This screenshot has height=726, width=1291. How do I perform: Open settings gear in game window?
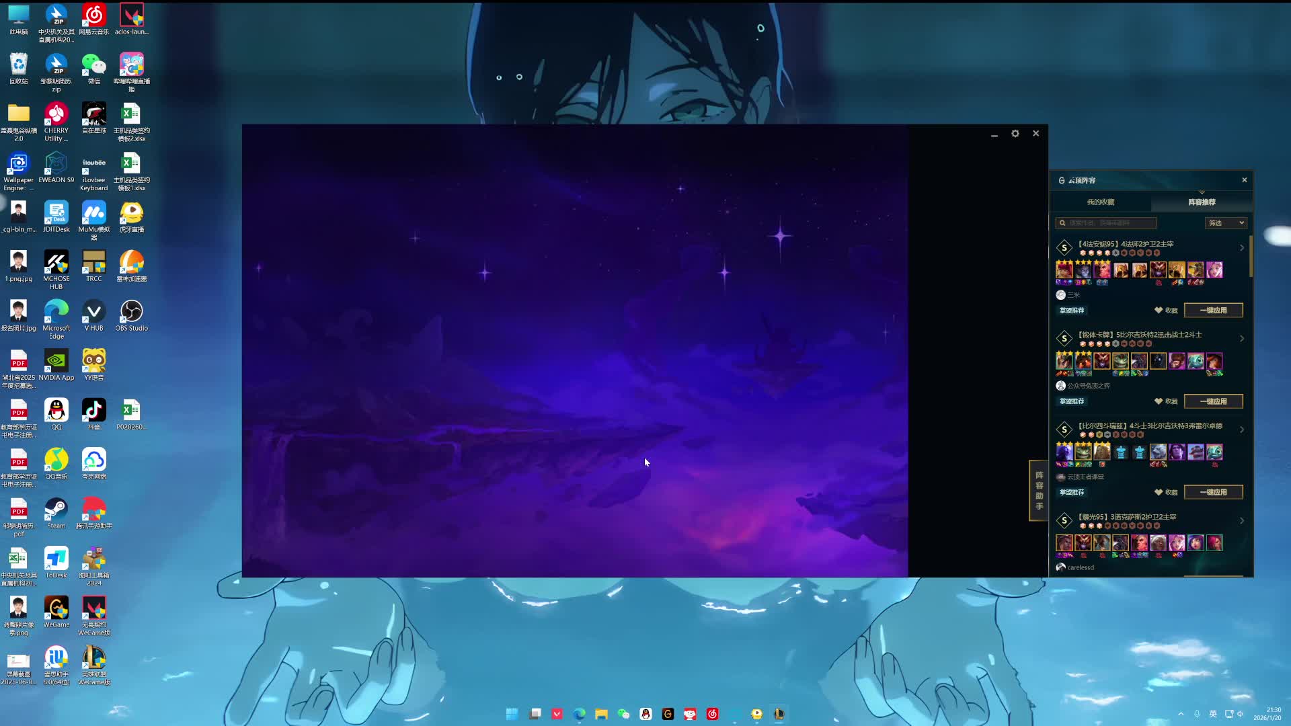1015,134
